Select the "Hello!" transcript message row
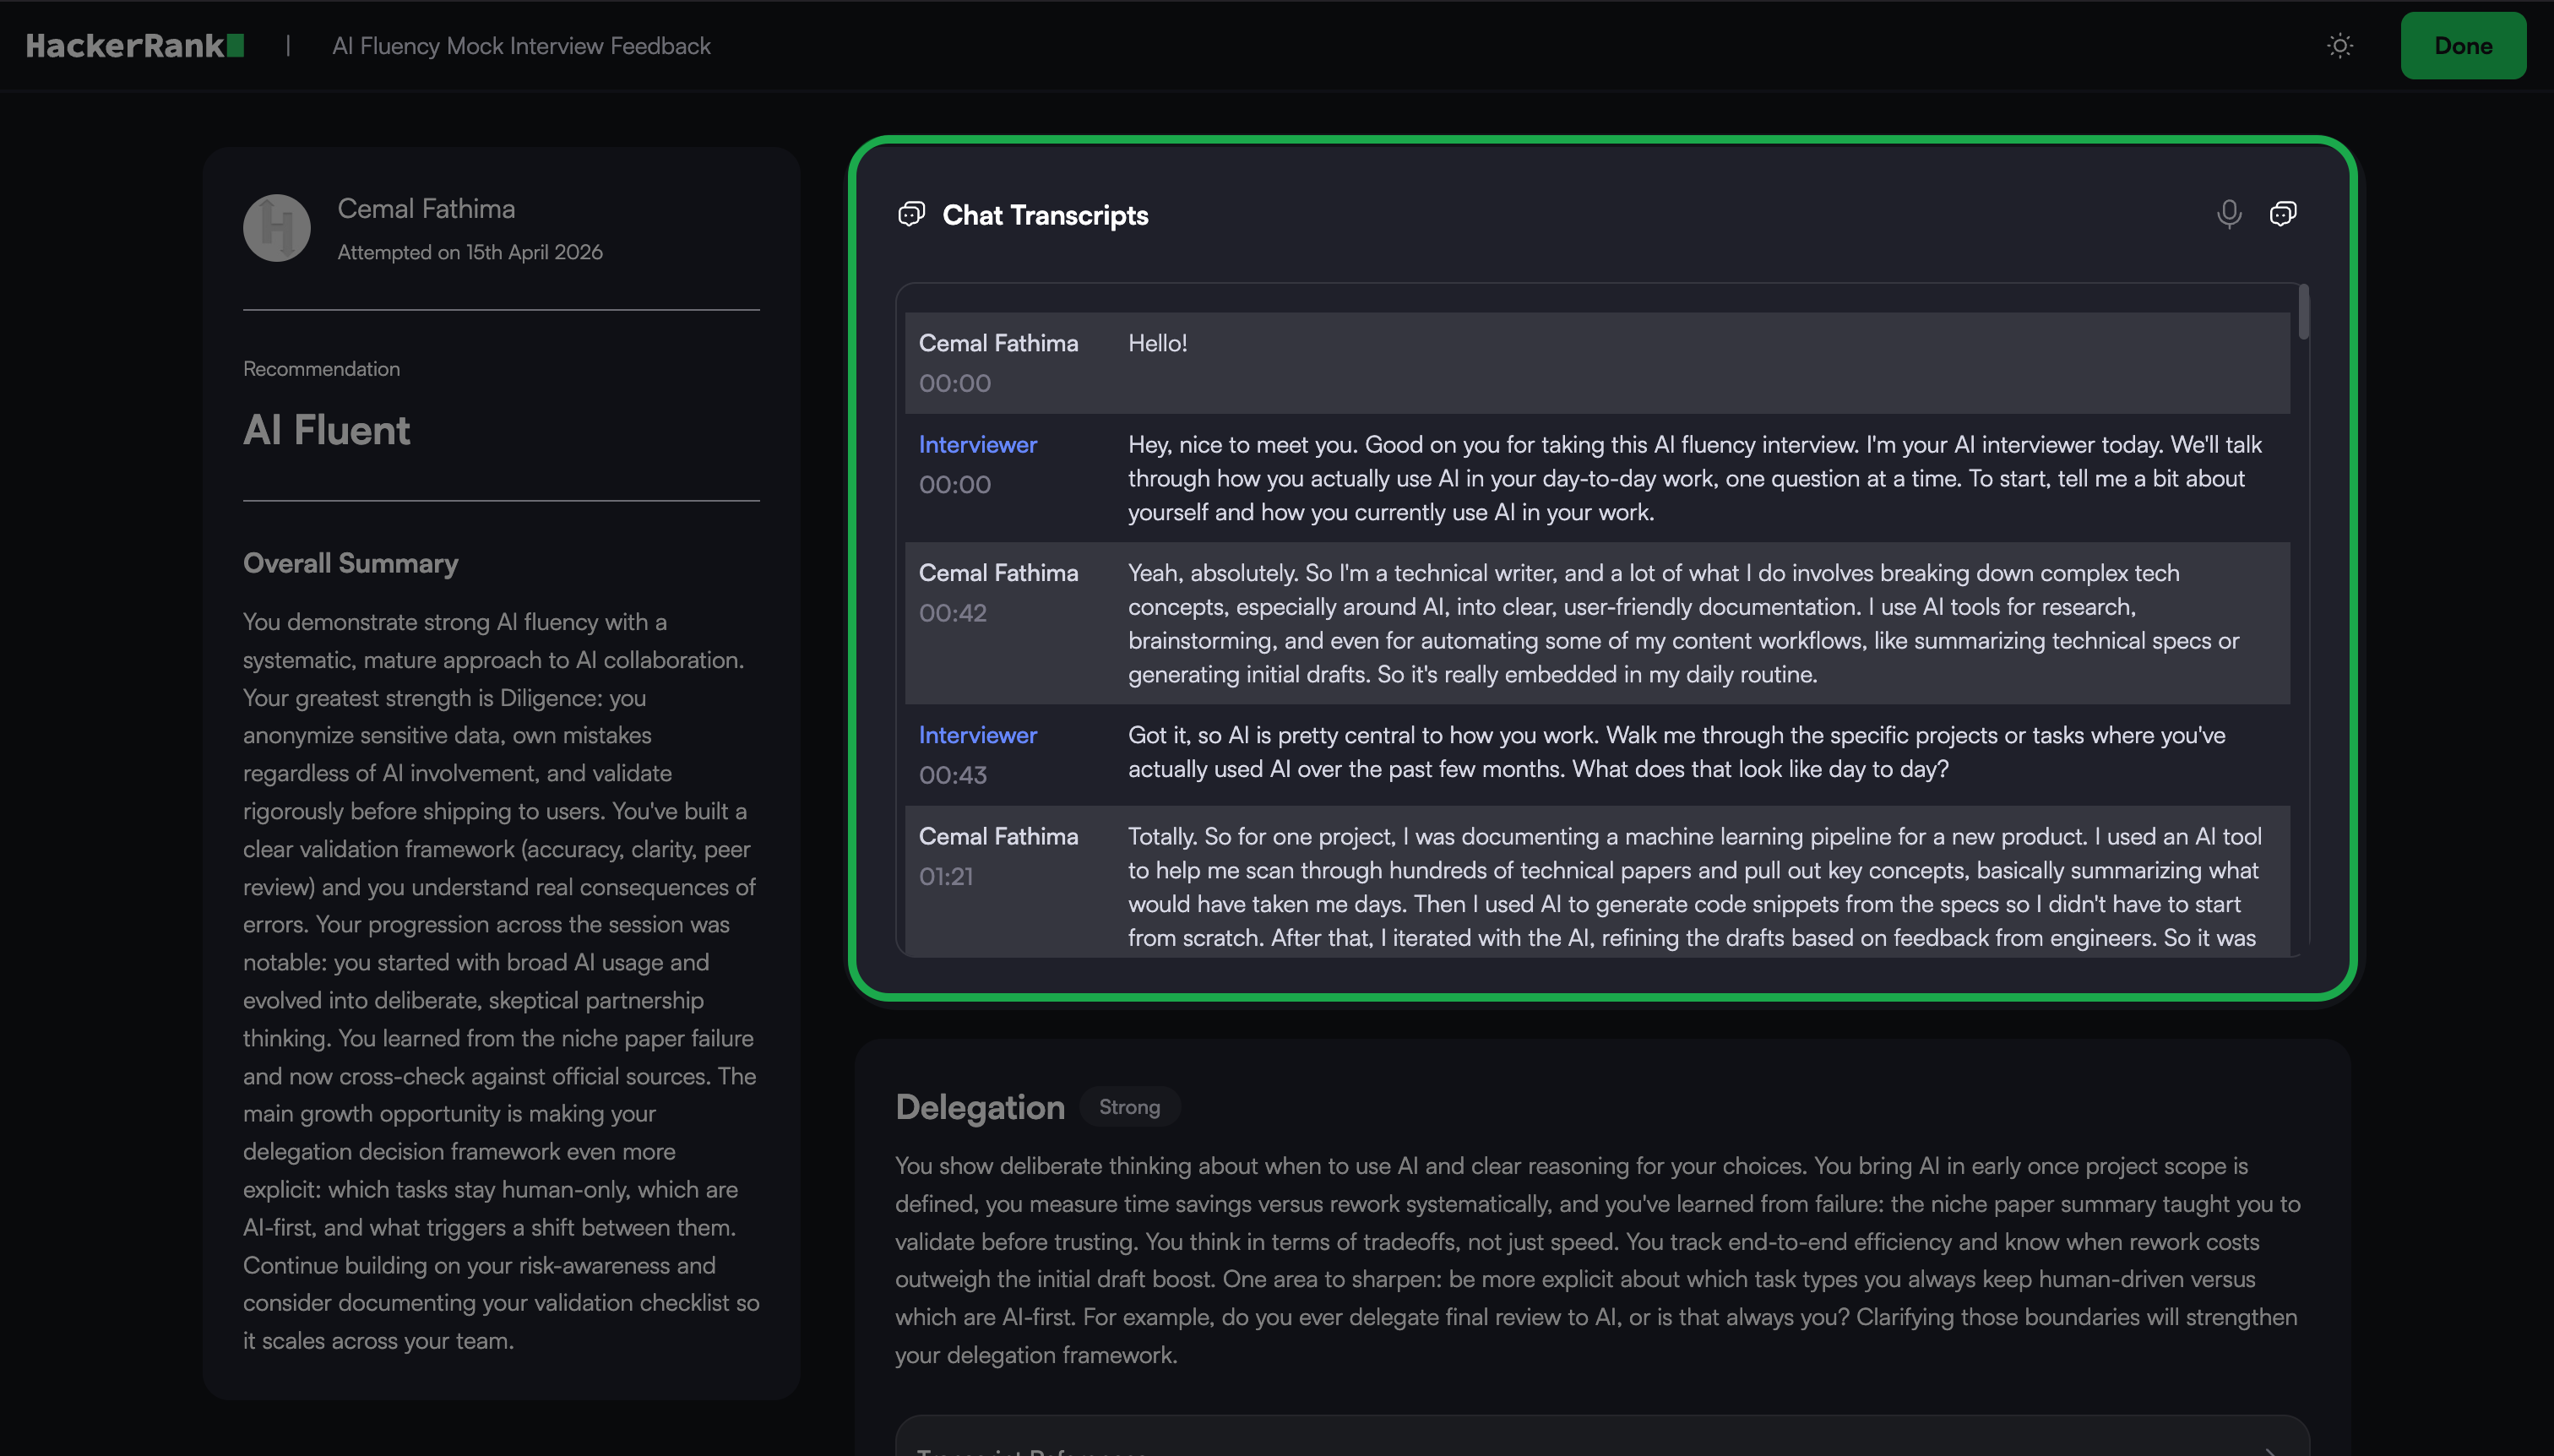The width and height of the screenshot is (2554, 1456). (1597, 362)
